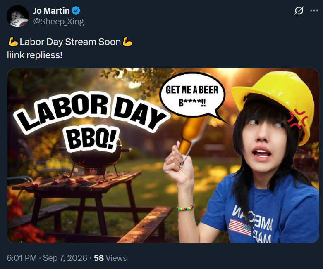The image size is (323, 269).
Task: Open the @Sheep_Xing handle link
Action: click(x=58, y=21)
